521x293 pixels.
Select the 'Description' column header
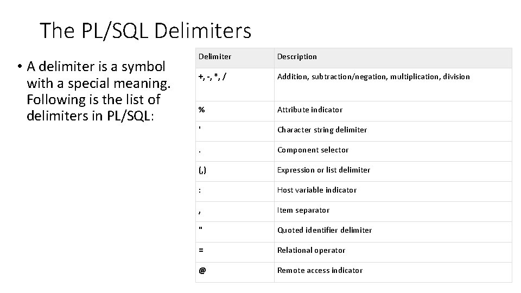pyautogui.click(x=297, y=56)
